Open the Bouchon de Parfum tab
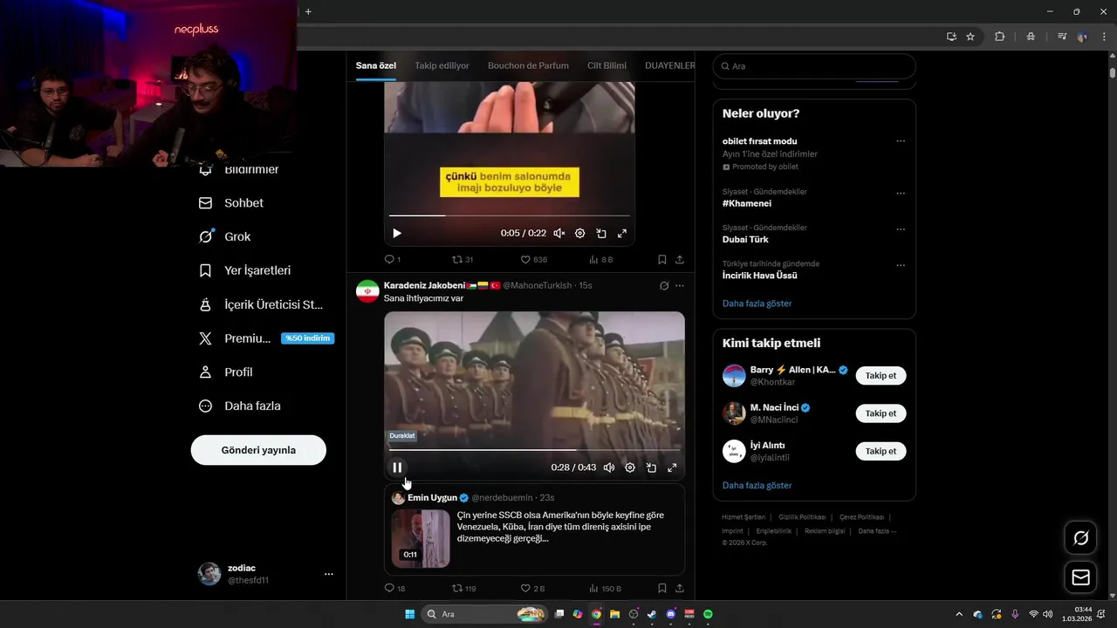 pos(528,65)
